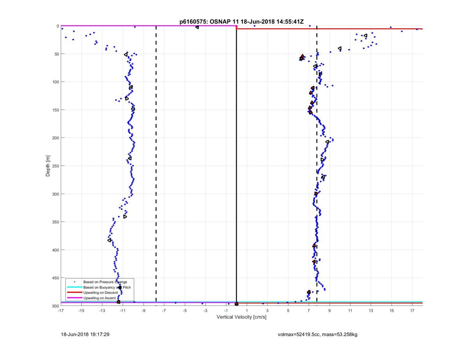Screen dimensions: 467x344
Task: Click x-axis tick label 11
Action: (350, 311)
